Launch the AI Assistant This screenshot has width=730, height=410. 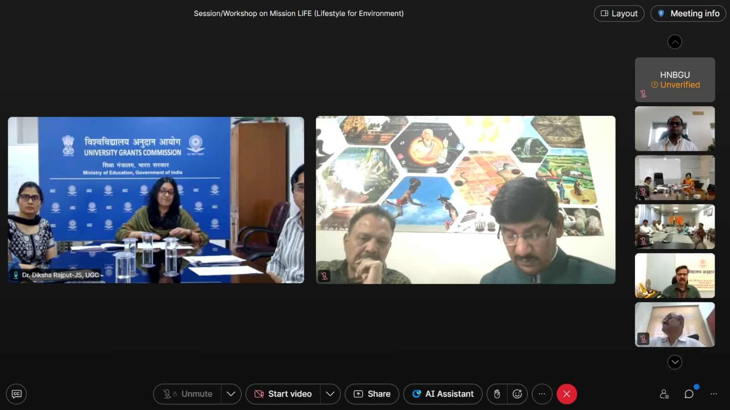click(x=443, y=394)
